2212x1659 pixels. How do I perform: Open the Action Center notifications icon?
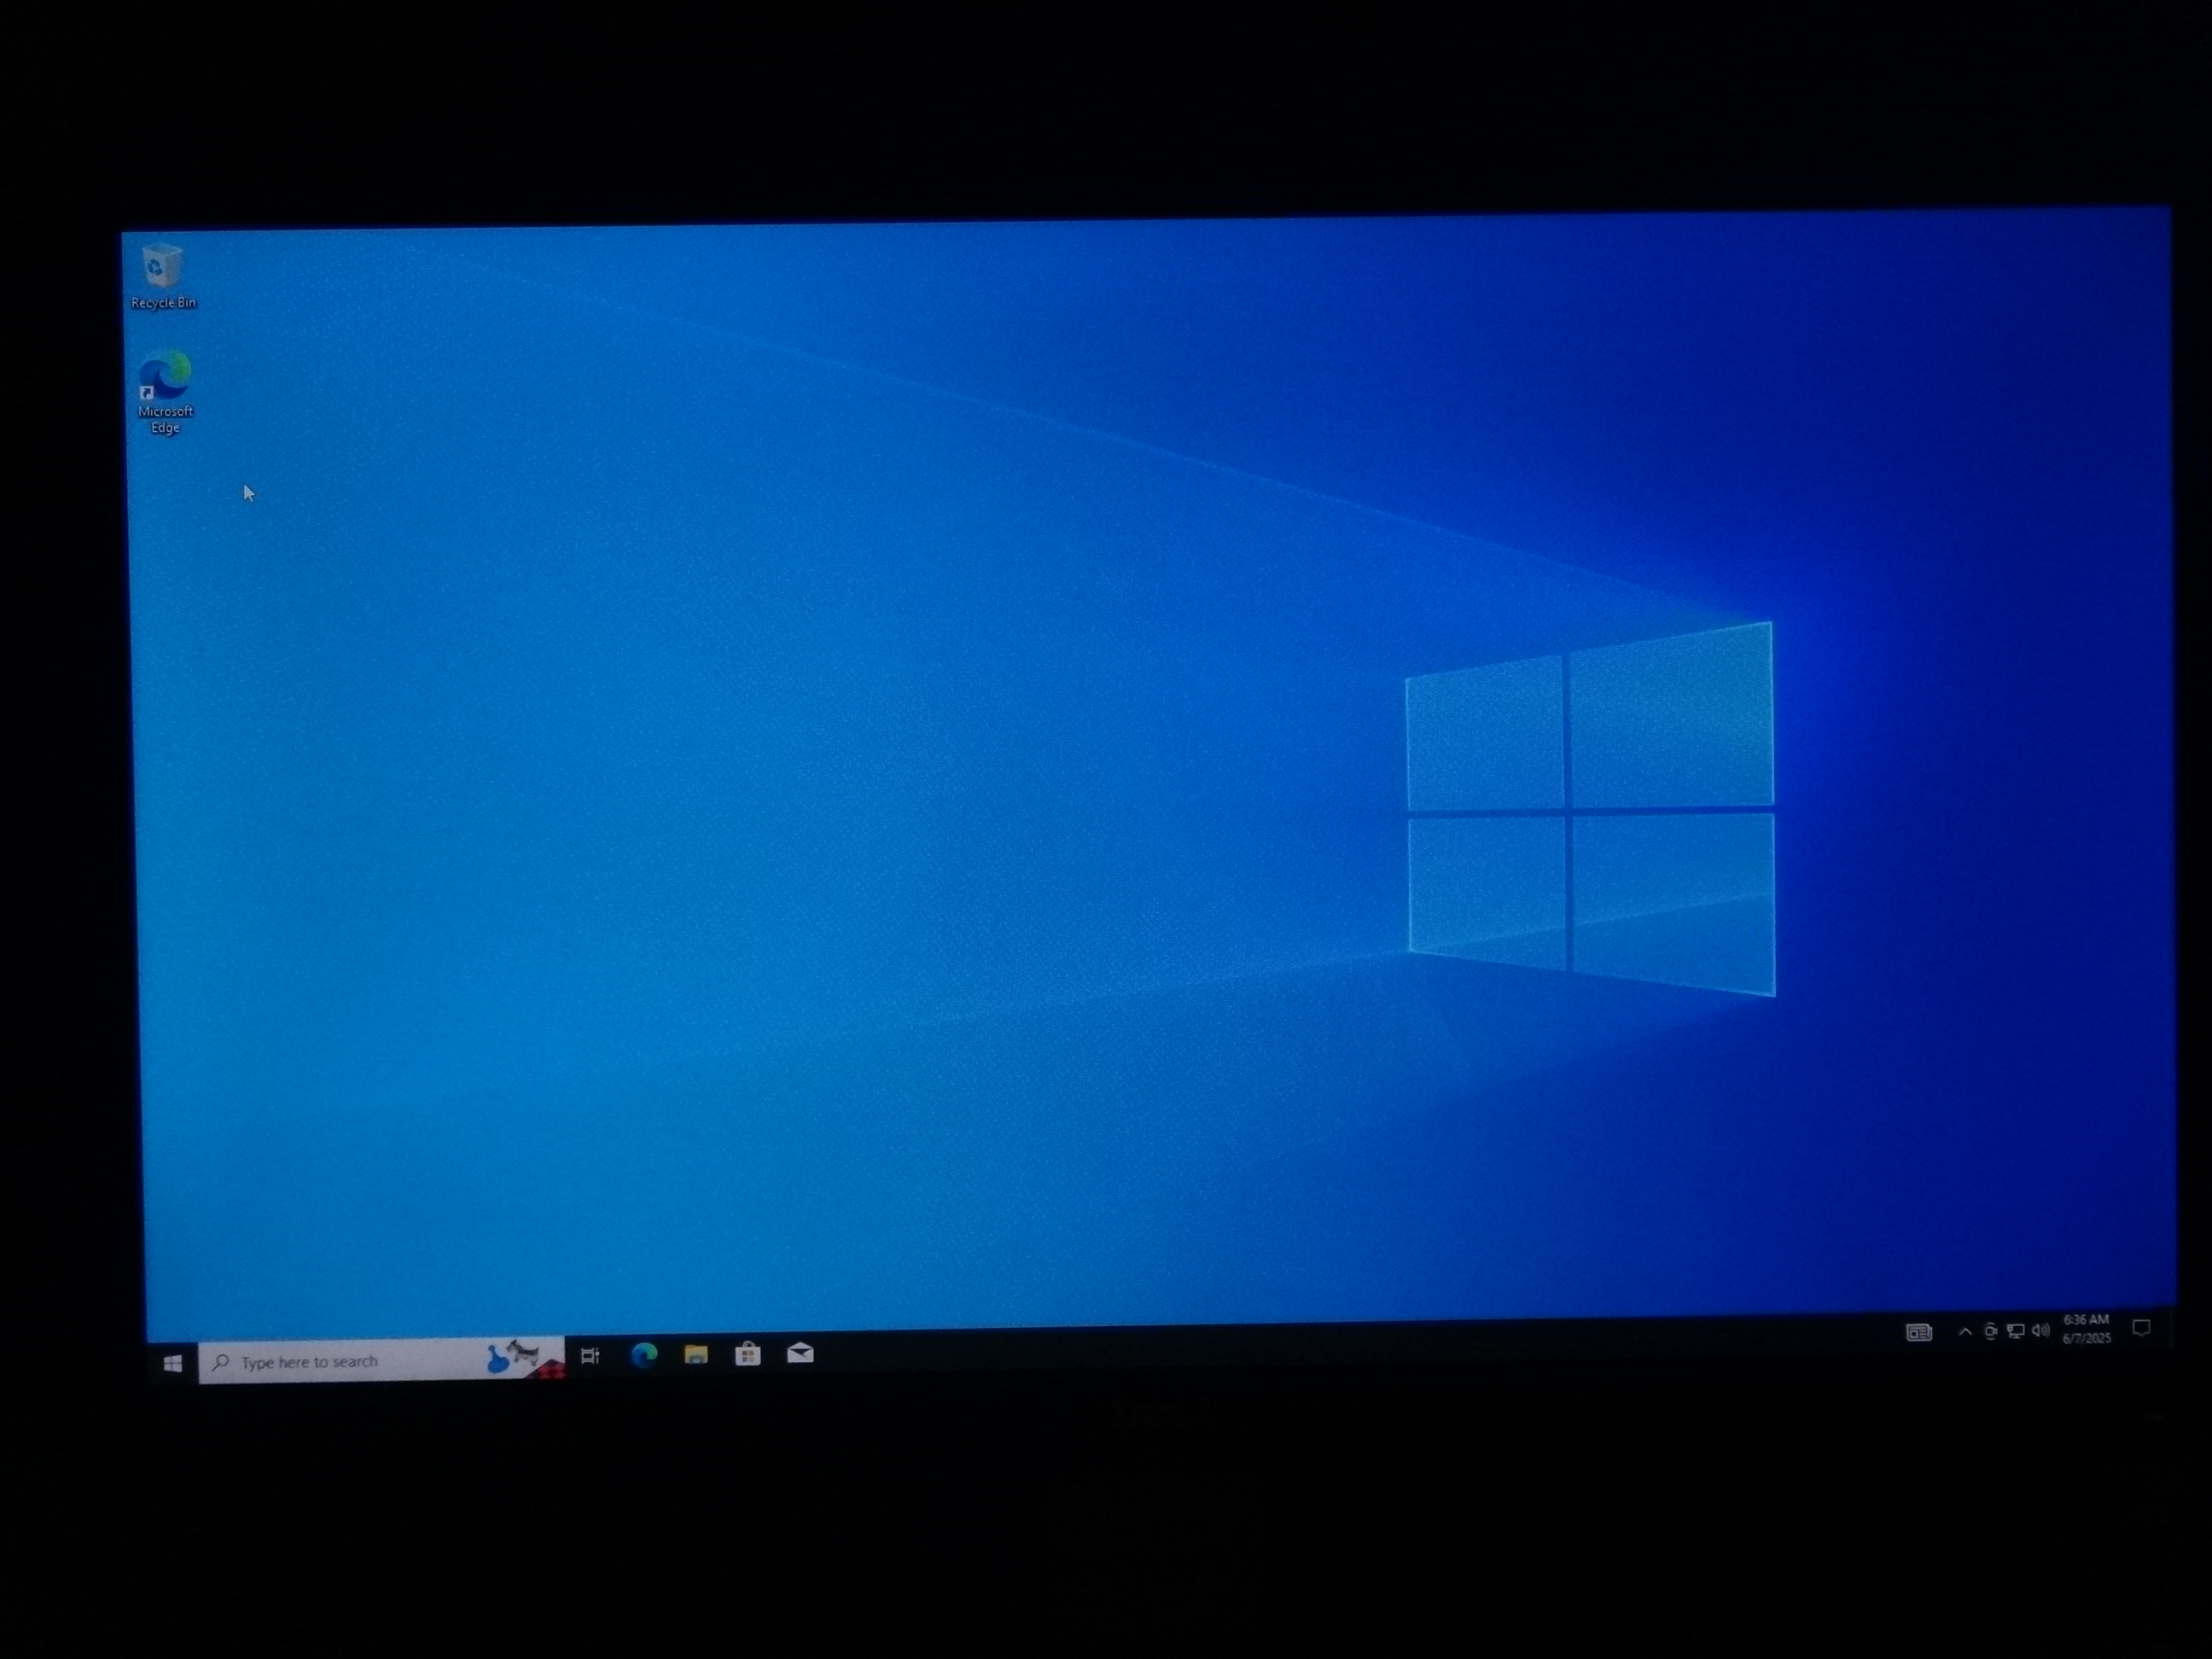click(x=2141, y=1328)
